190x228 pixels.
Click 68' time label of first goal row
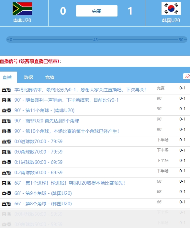pos(160,181)
